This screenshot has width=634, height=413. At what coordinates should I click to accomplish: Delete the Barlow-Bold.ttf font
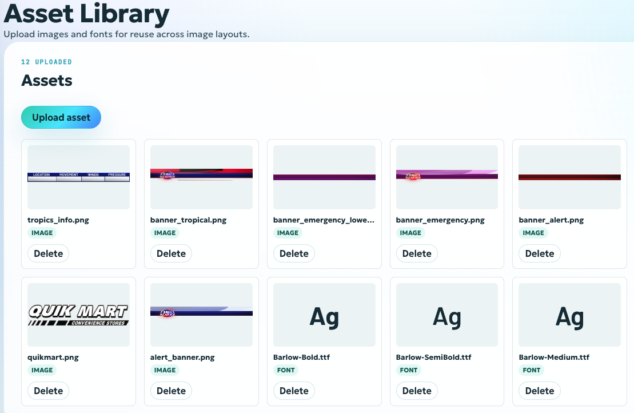(x=294, y=391)
